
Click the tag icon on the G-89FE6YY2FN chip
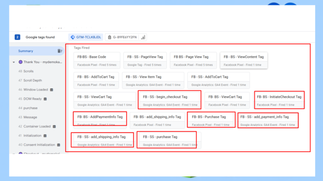pos(110,37)
